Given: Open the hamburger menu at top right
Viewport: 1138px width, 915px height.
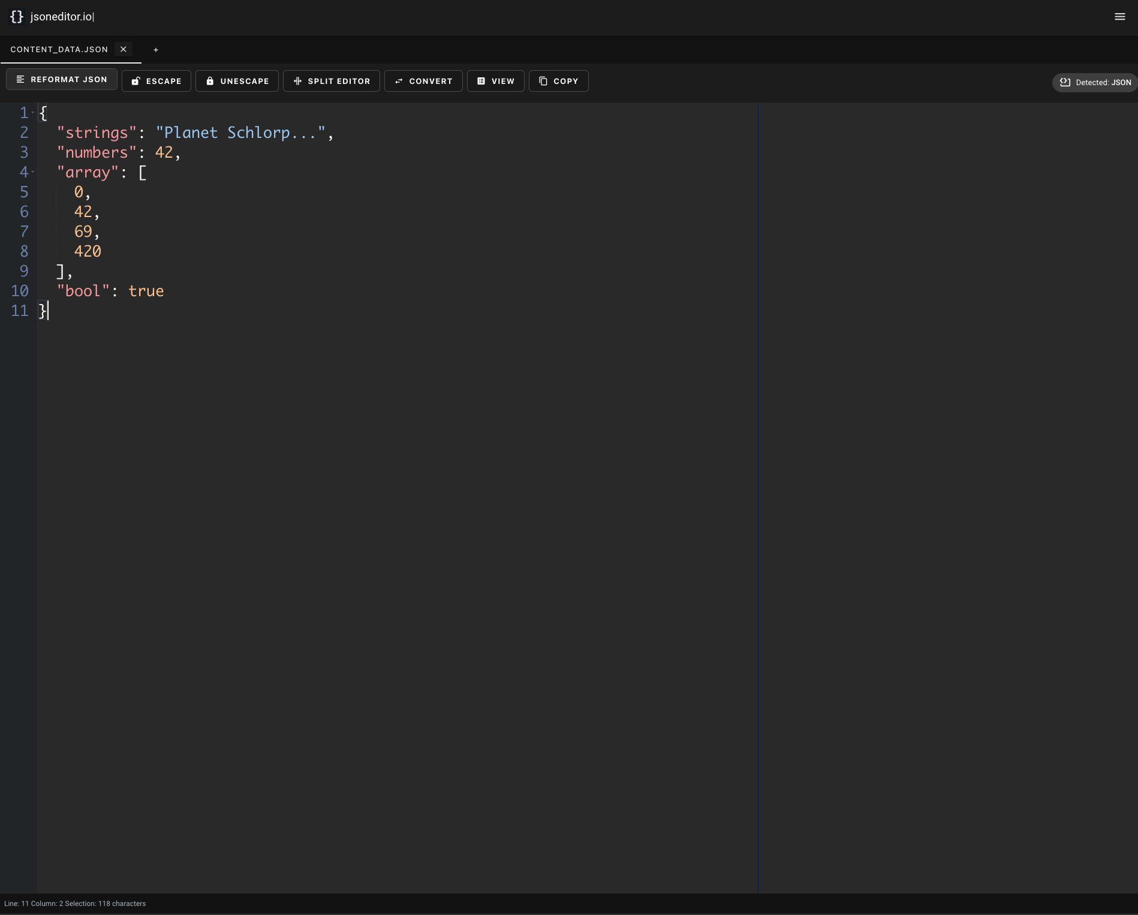Looking at the screenshot, I should [1119, 17].
